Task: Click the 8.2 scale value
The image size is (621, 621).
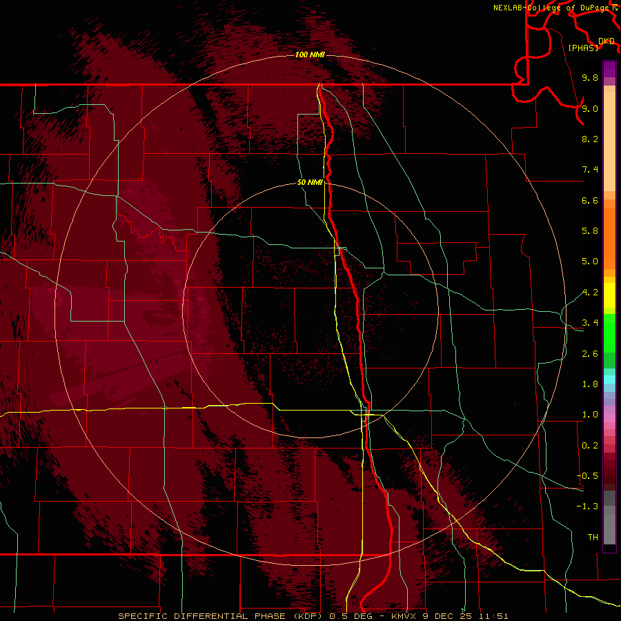Action: pos(590,139)
